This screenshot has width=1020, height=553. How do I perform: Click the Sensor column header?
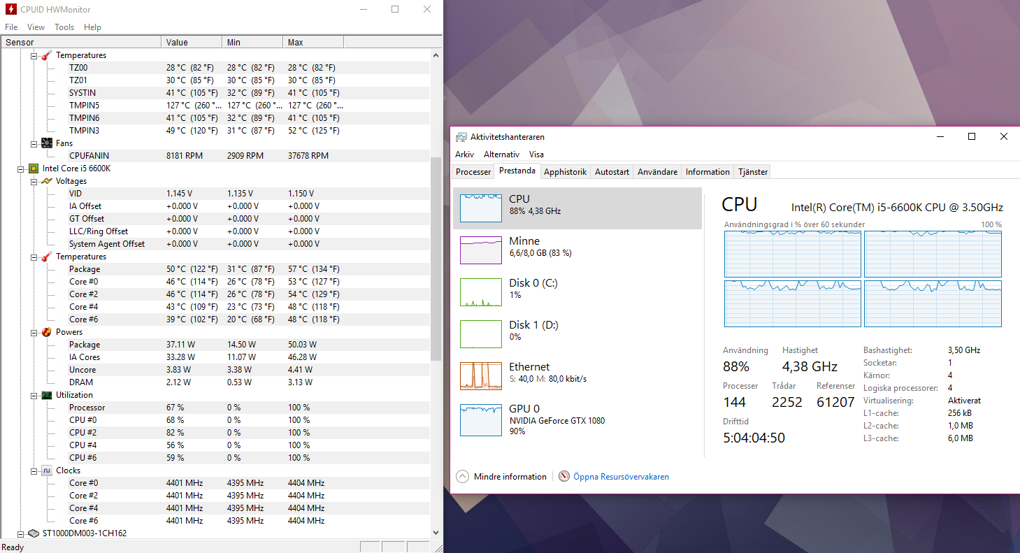pos(81,43)
